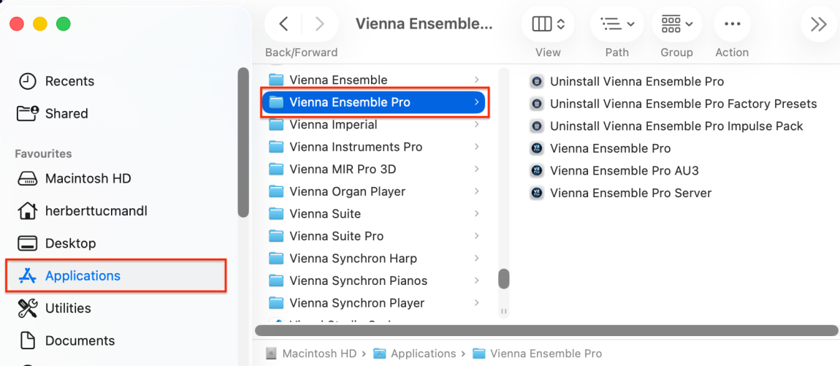Image resolution: width=840 pixels, height=366 pixels.
Task: Click Applications in the bottom path bar
Action: coord(423,354)
